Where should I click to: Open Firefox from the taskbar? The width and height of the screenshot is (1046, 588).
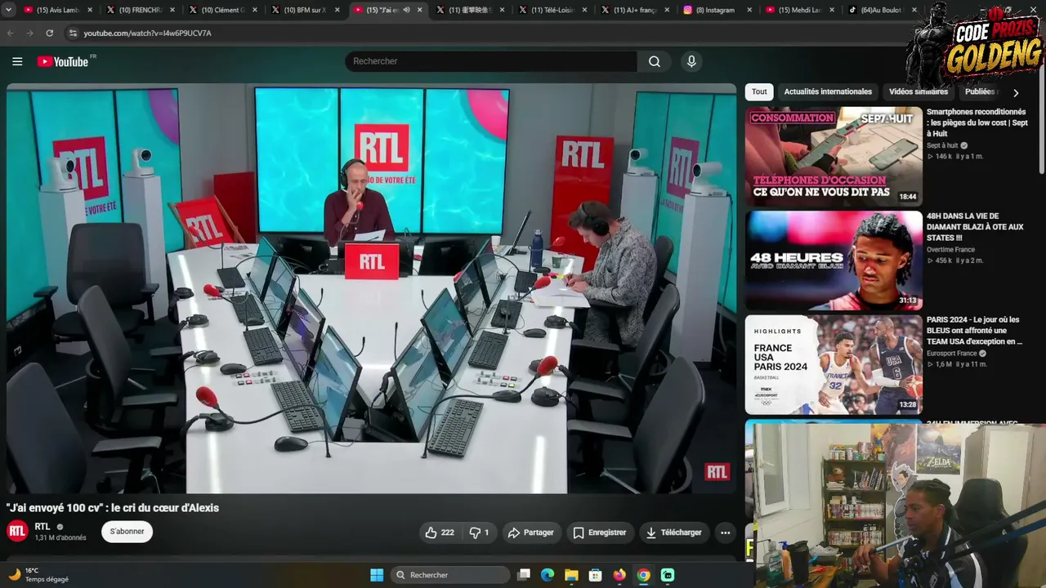click(619, 575)
